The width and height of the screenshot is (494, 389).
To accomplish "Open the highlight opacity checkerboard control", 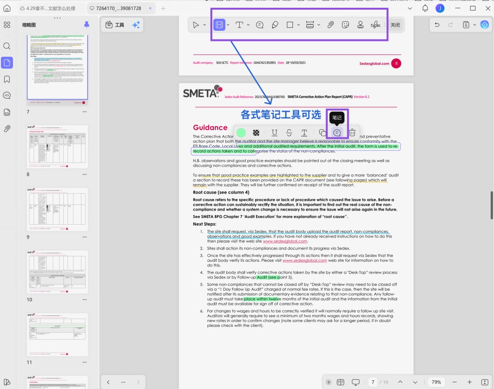I will [x=256, y=133].
